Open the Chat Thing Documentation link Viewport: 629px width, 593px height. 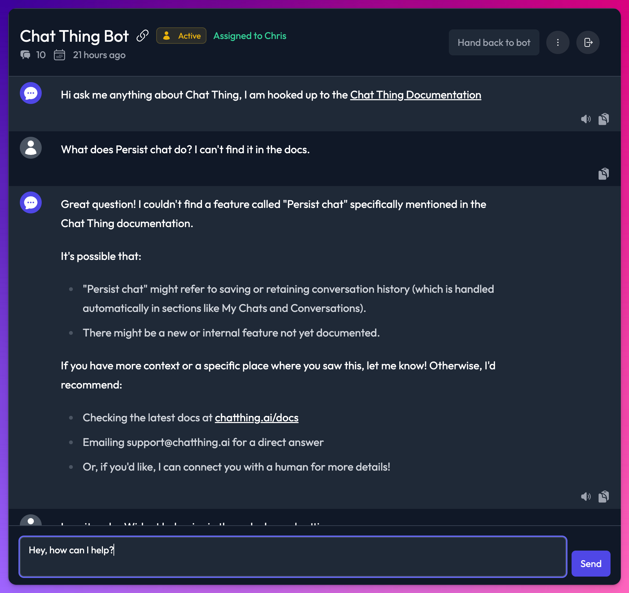pos(416,95)
